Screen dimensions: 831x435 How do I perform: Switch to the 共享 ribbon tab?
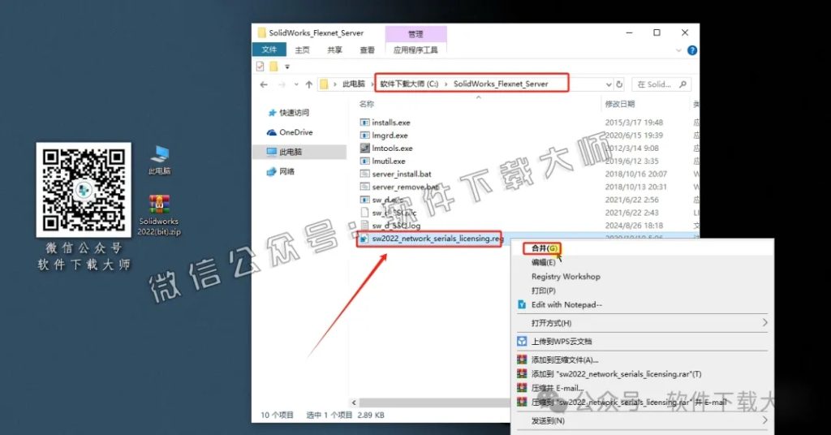pos(334,50)
